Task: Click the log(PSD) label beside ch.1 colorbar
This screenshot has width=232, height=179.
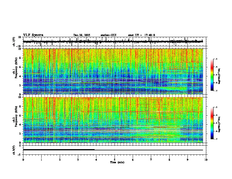Action: 219,76
